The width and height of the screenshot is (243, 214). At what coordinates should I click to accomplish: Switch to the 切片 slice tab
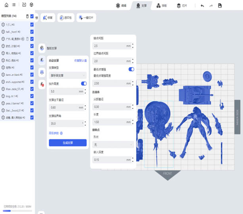(x=182, y=6)
